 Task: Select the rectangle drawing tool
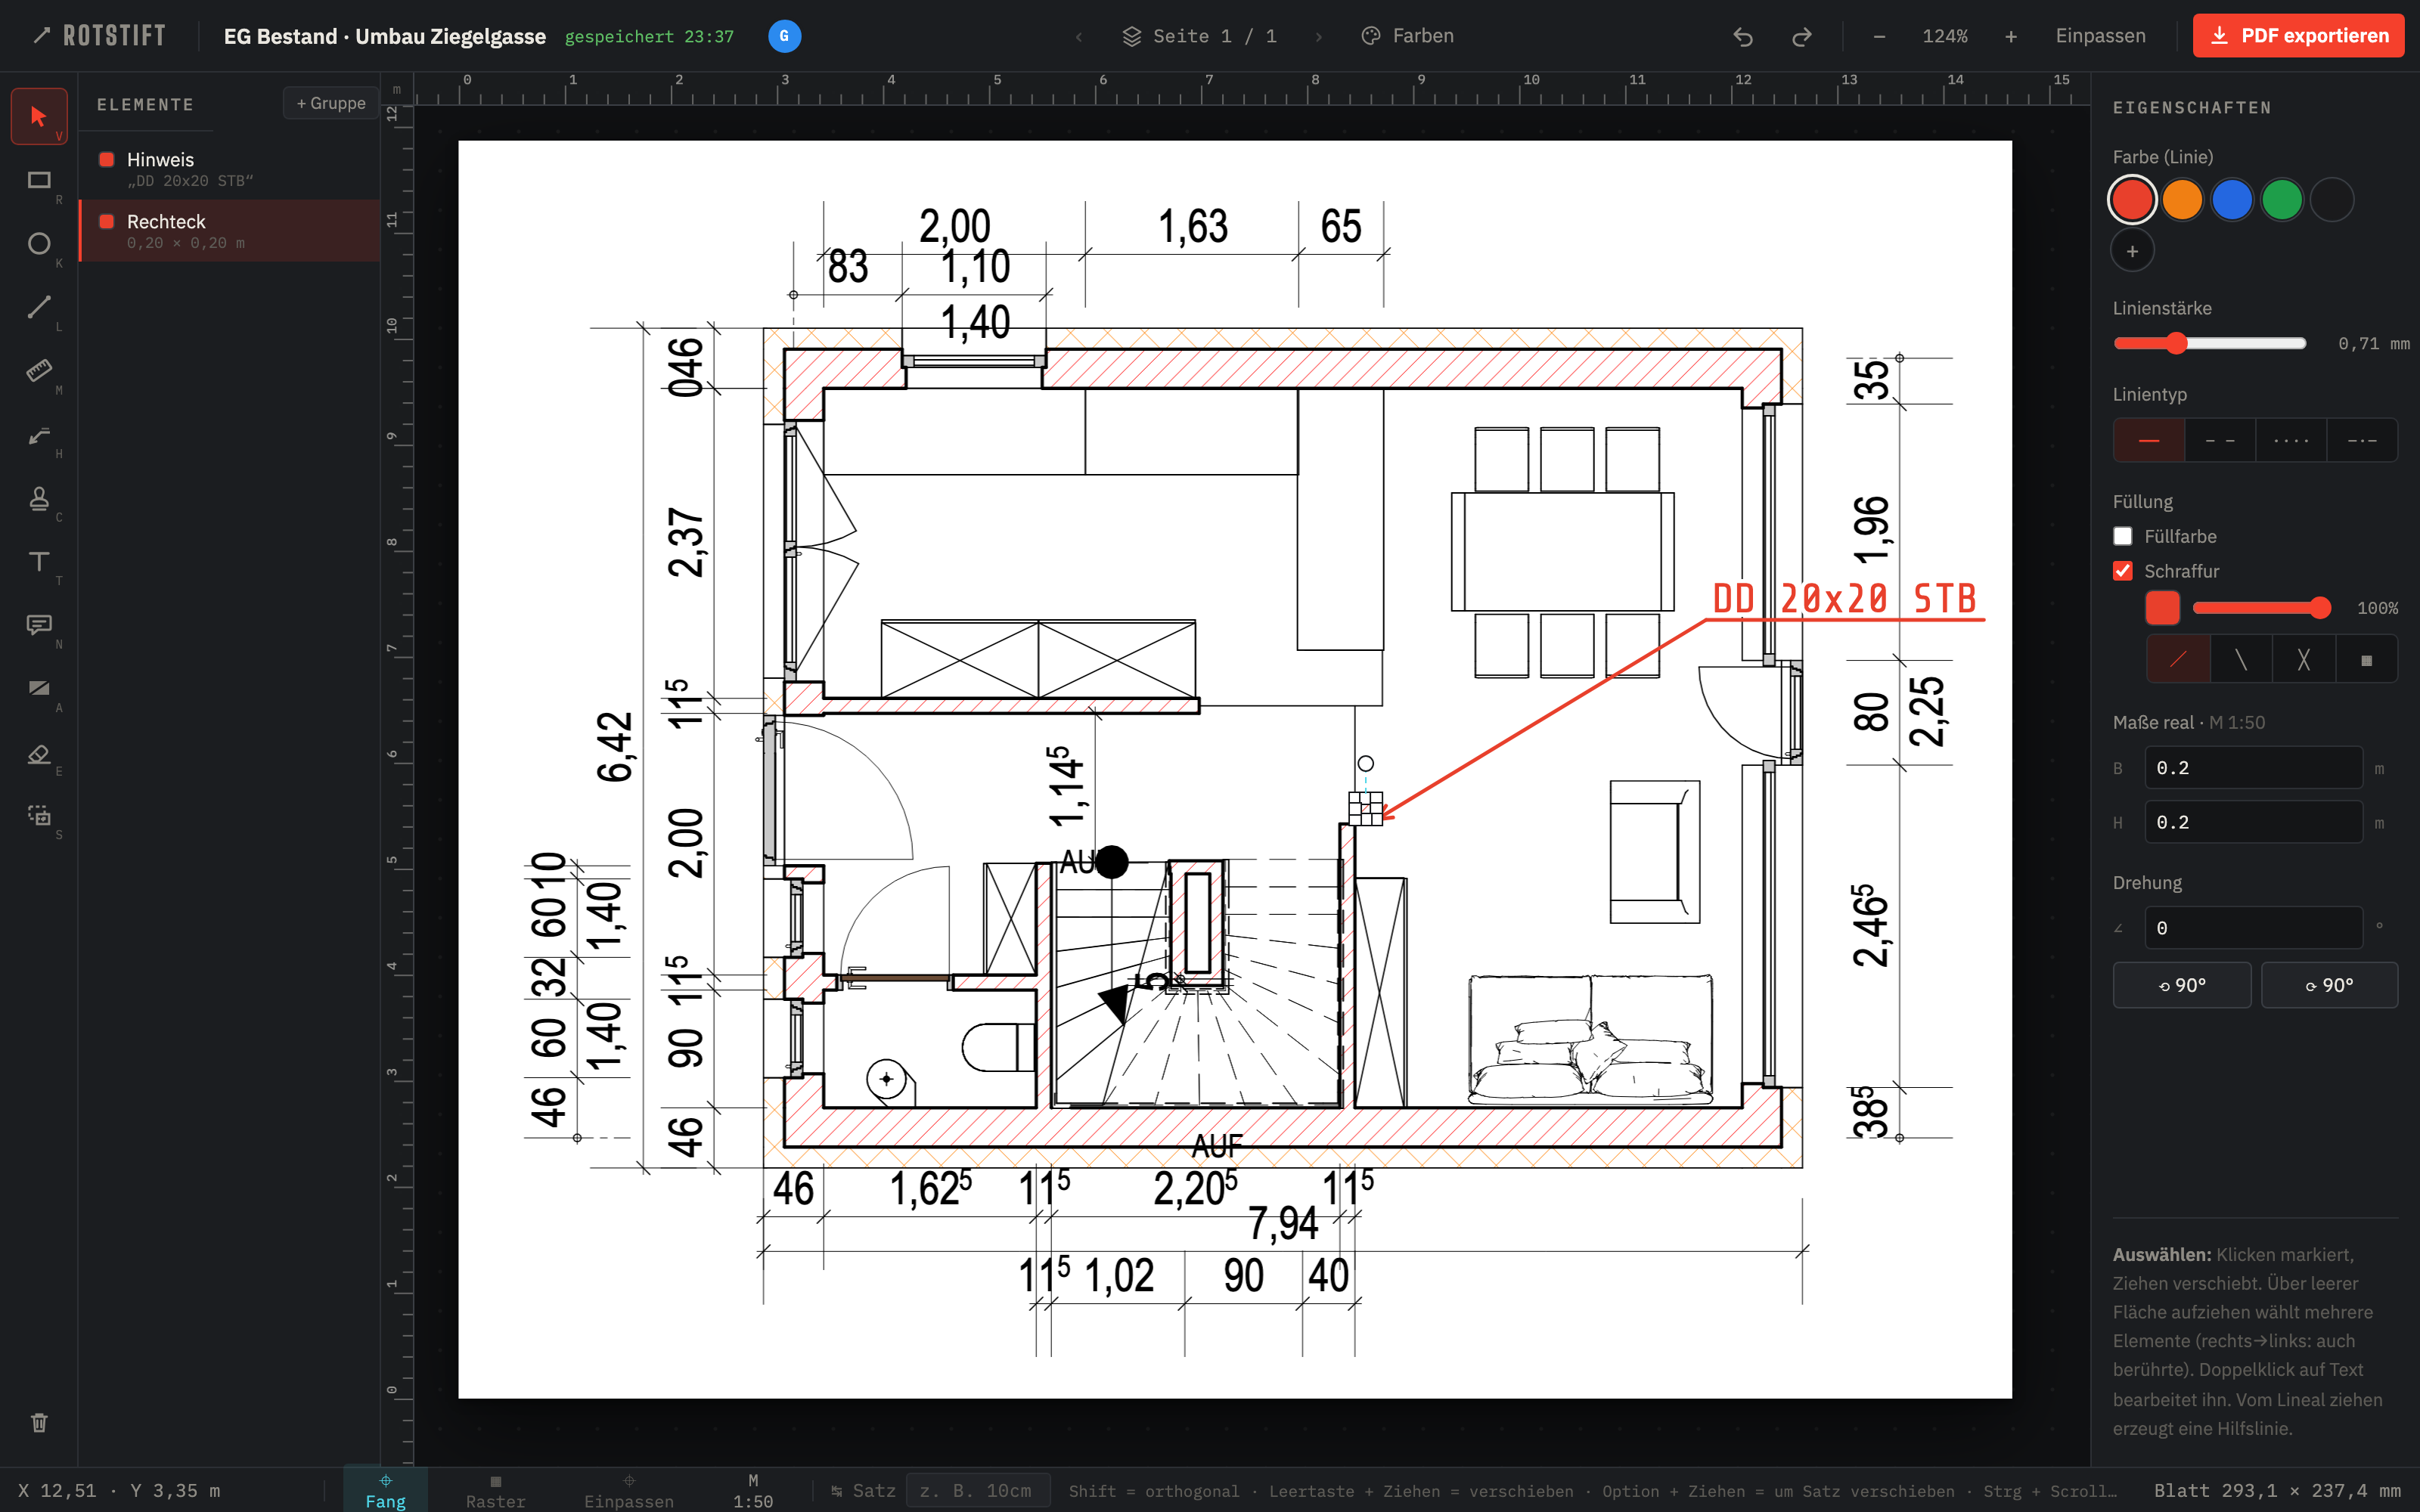pyautogui.click(x=39, y=180)
